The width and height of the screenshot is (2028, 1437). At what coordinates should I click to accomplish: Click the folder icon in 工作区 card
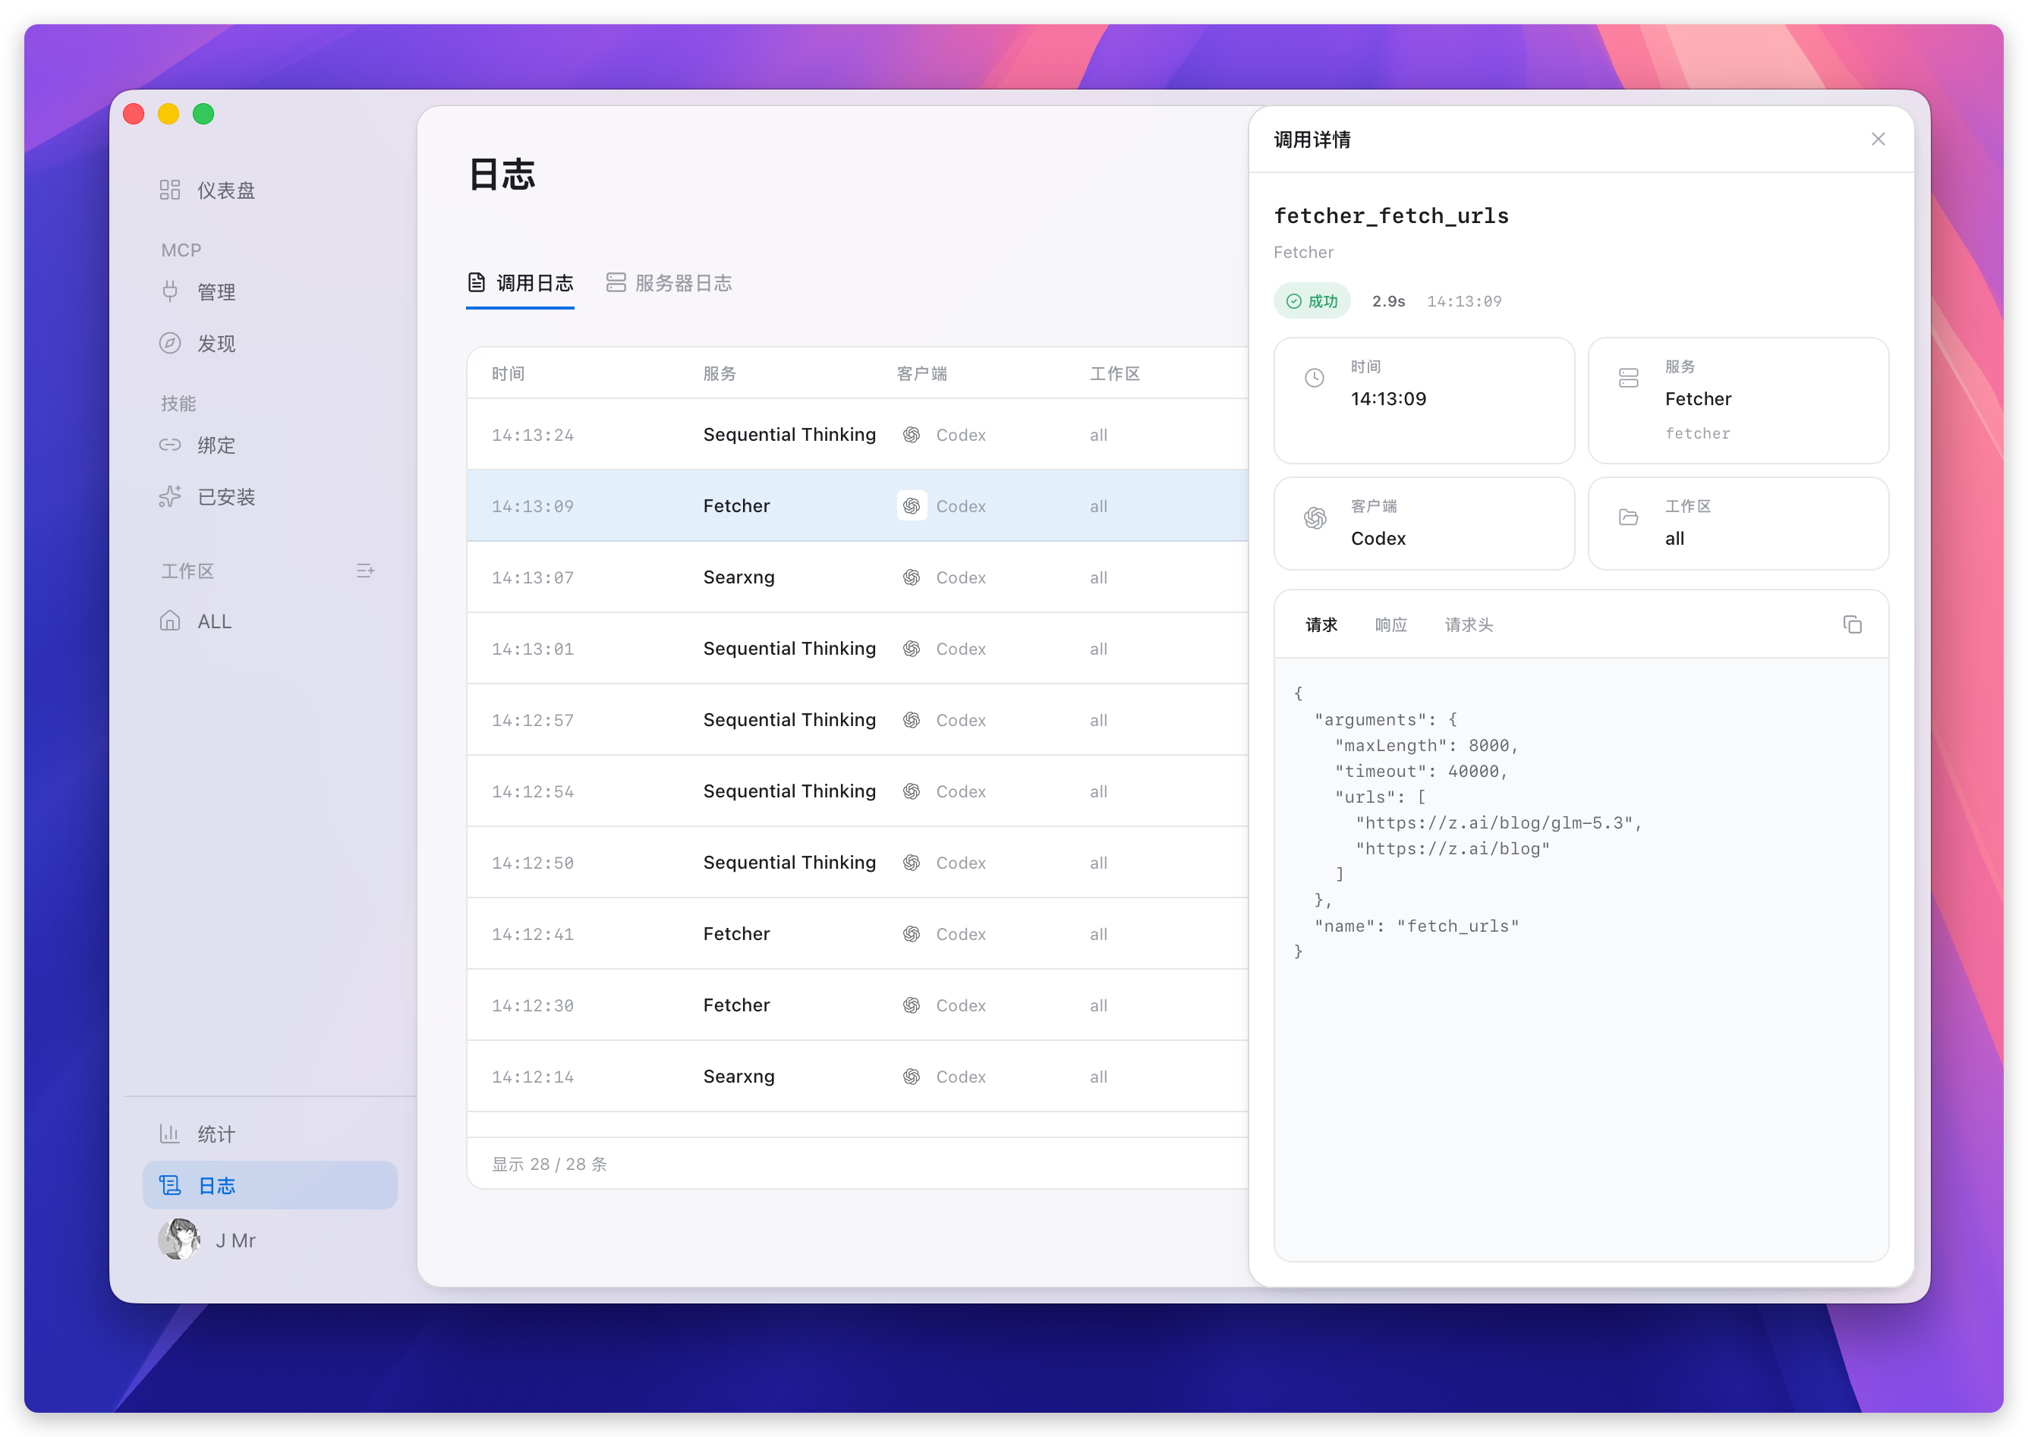tap(1629, 517)
